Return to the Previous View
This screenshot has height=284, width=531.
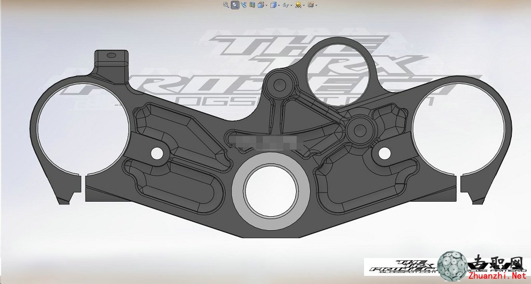[244, 5]
